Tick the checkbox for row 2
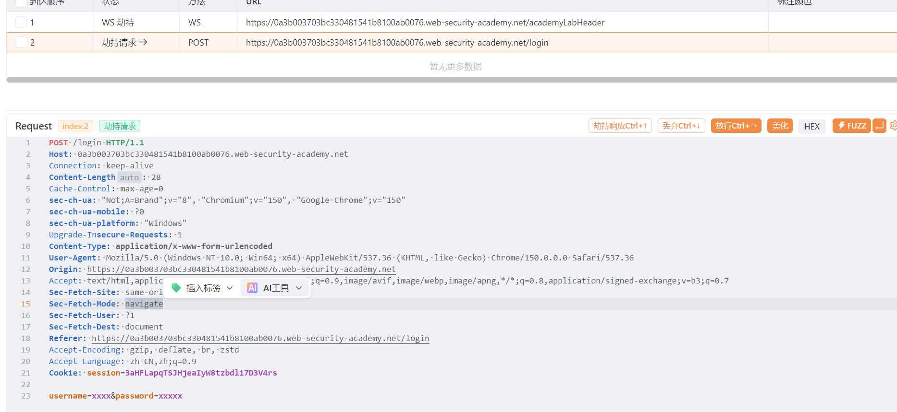Screen dimensions: 897x412 click(x=21, y=42)
